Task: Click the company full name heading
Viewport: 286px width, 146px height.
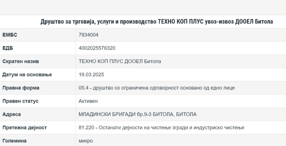Action: (157, 22)
